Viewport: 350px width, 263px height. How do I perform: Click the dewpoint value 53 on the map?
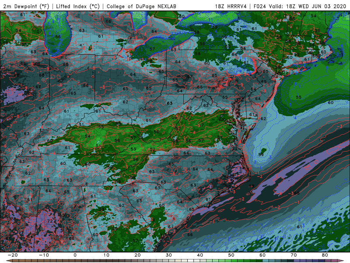coord(133,149)
